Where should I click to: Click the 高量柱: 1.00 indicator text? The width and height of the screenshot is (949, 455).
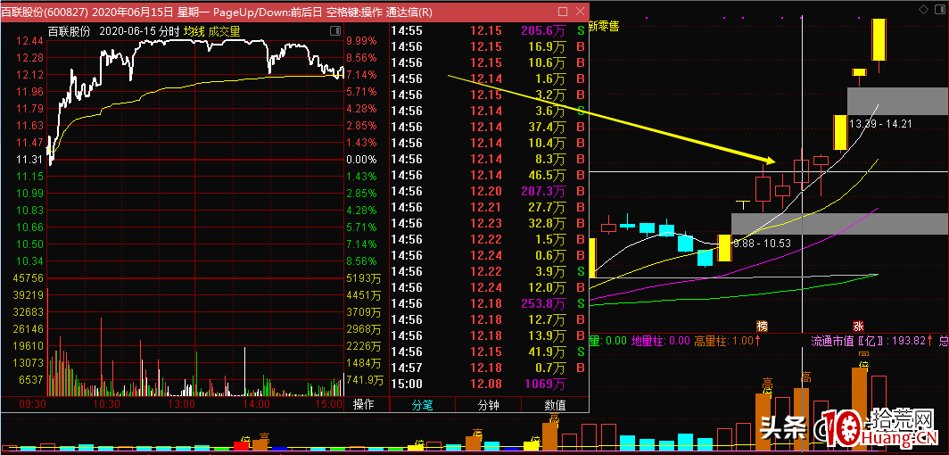(728, 341)
